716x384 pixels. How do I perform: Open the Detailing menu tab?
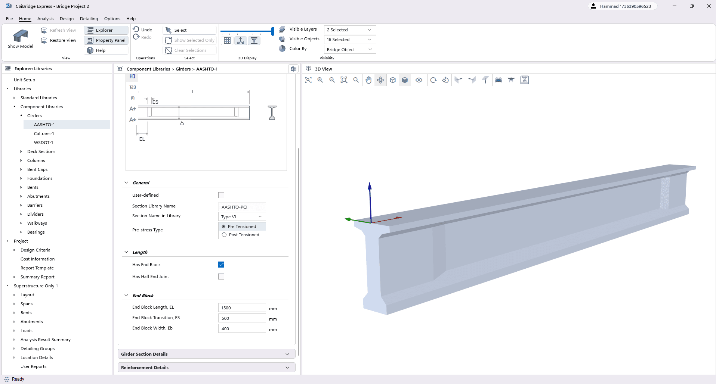click(x=89, y=19)
